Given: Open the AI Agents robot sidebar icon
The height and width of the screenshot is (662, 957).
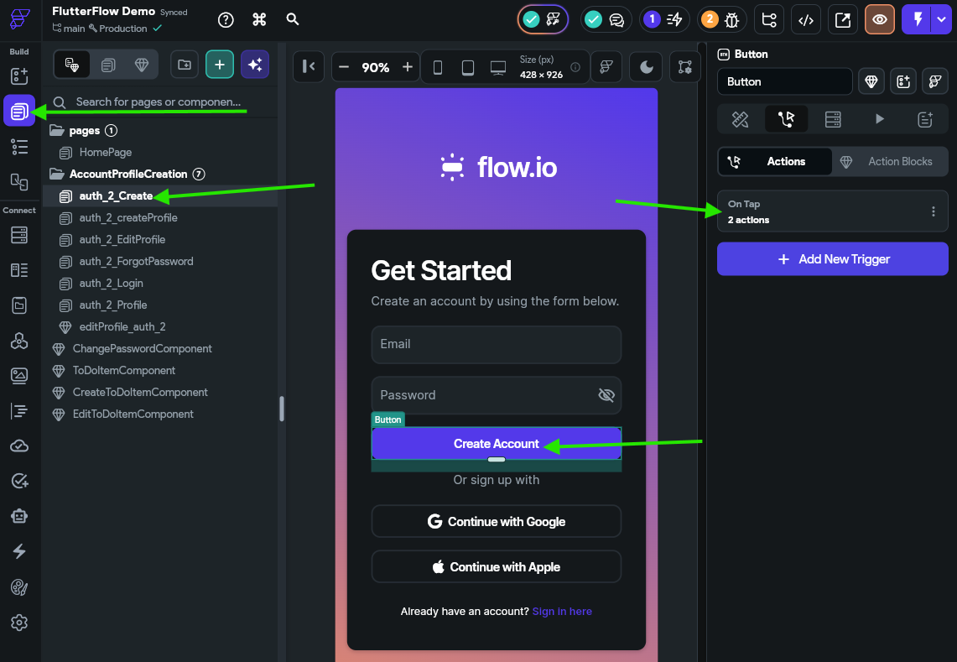Looking at the screenshot, I should click(x=19, y=517).
